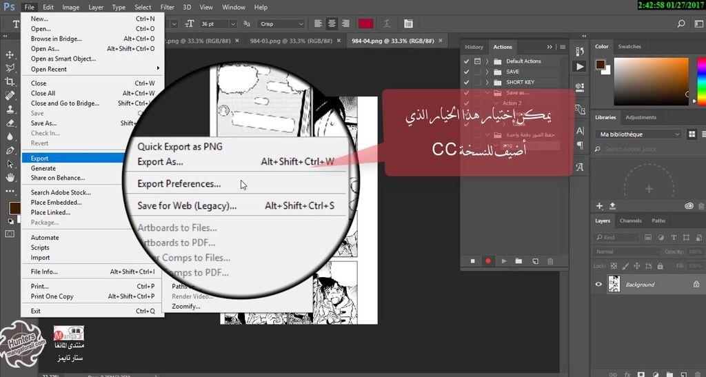Expand the Default Actions set
Image resolution: width=706 pixels, height=377 pixels.
click(x=487, y=61)
